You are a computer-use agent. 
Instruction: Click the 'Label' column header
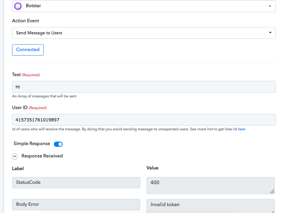18,168
